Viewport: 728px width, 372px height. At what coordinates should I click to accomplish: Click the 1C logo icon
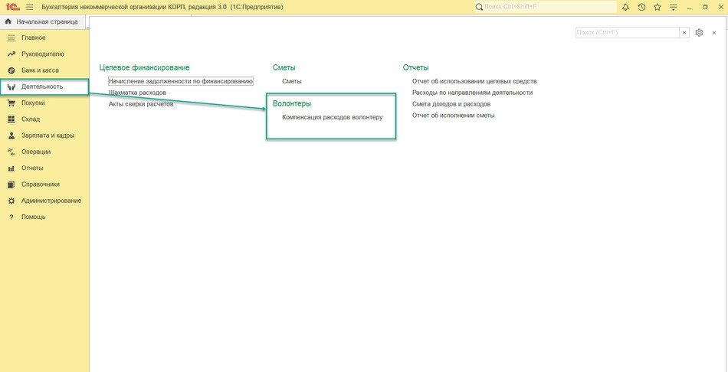pos(11,7)
